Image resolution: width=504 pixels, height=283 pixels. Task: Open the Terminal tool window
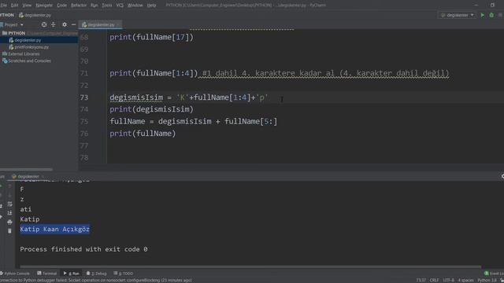(47, 274)
